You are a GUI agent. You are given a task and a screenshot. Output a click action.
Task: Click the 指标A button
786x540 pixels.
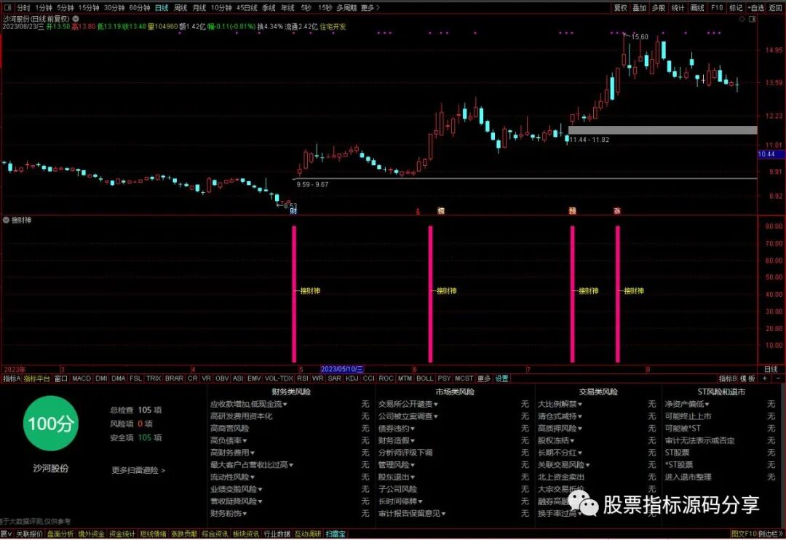point(12,378)
